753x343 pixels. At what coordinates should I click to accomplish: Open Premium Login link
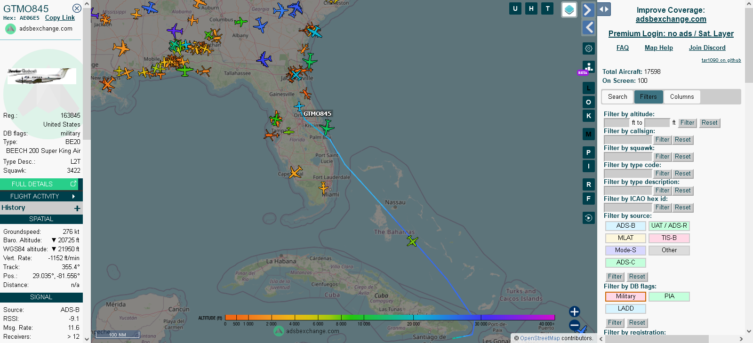click(671, 34)
